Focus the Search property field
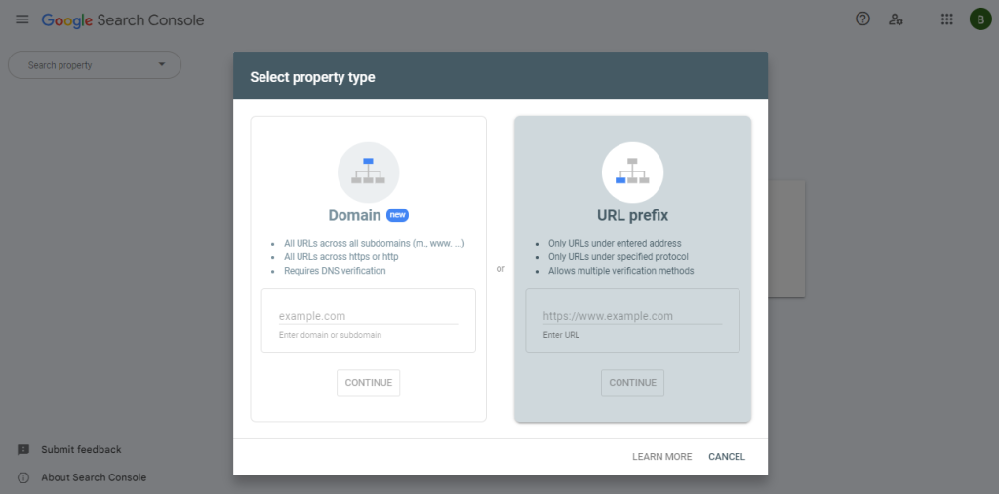The width and height of the screenshot is (999, 494). [x=95, y=65]
